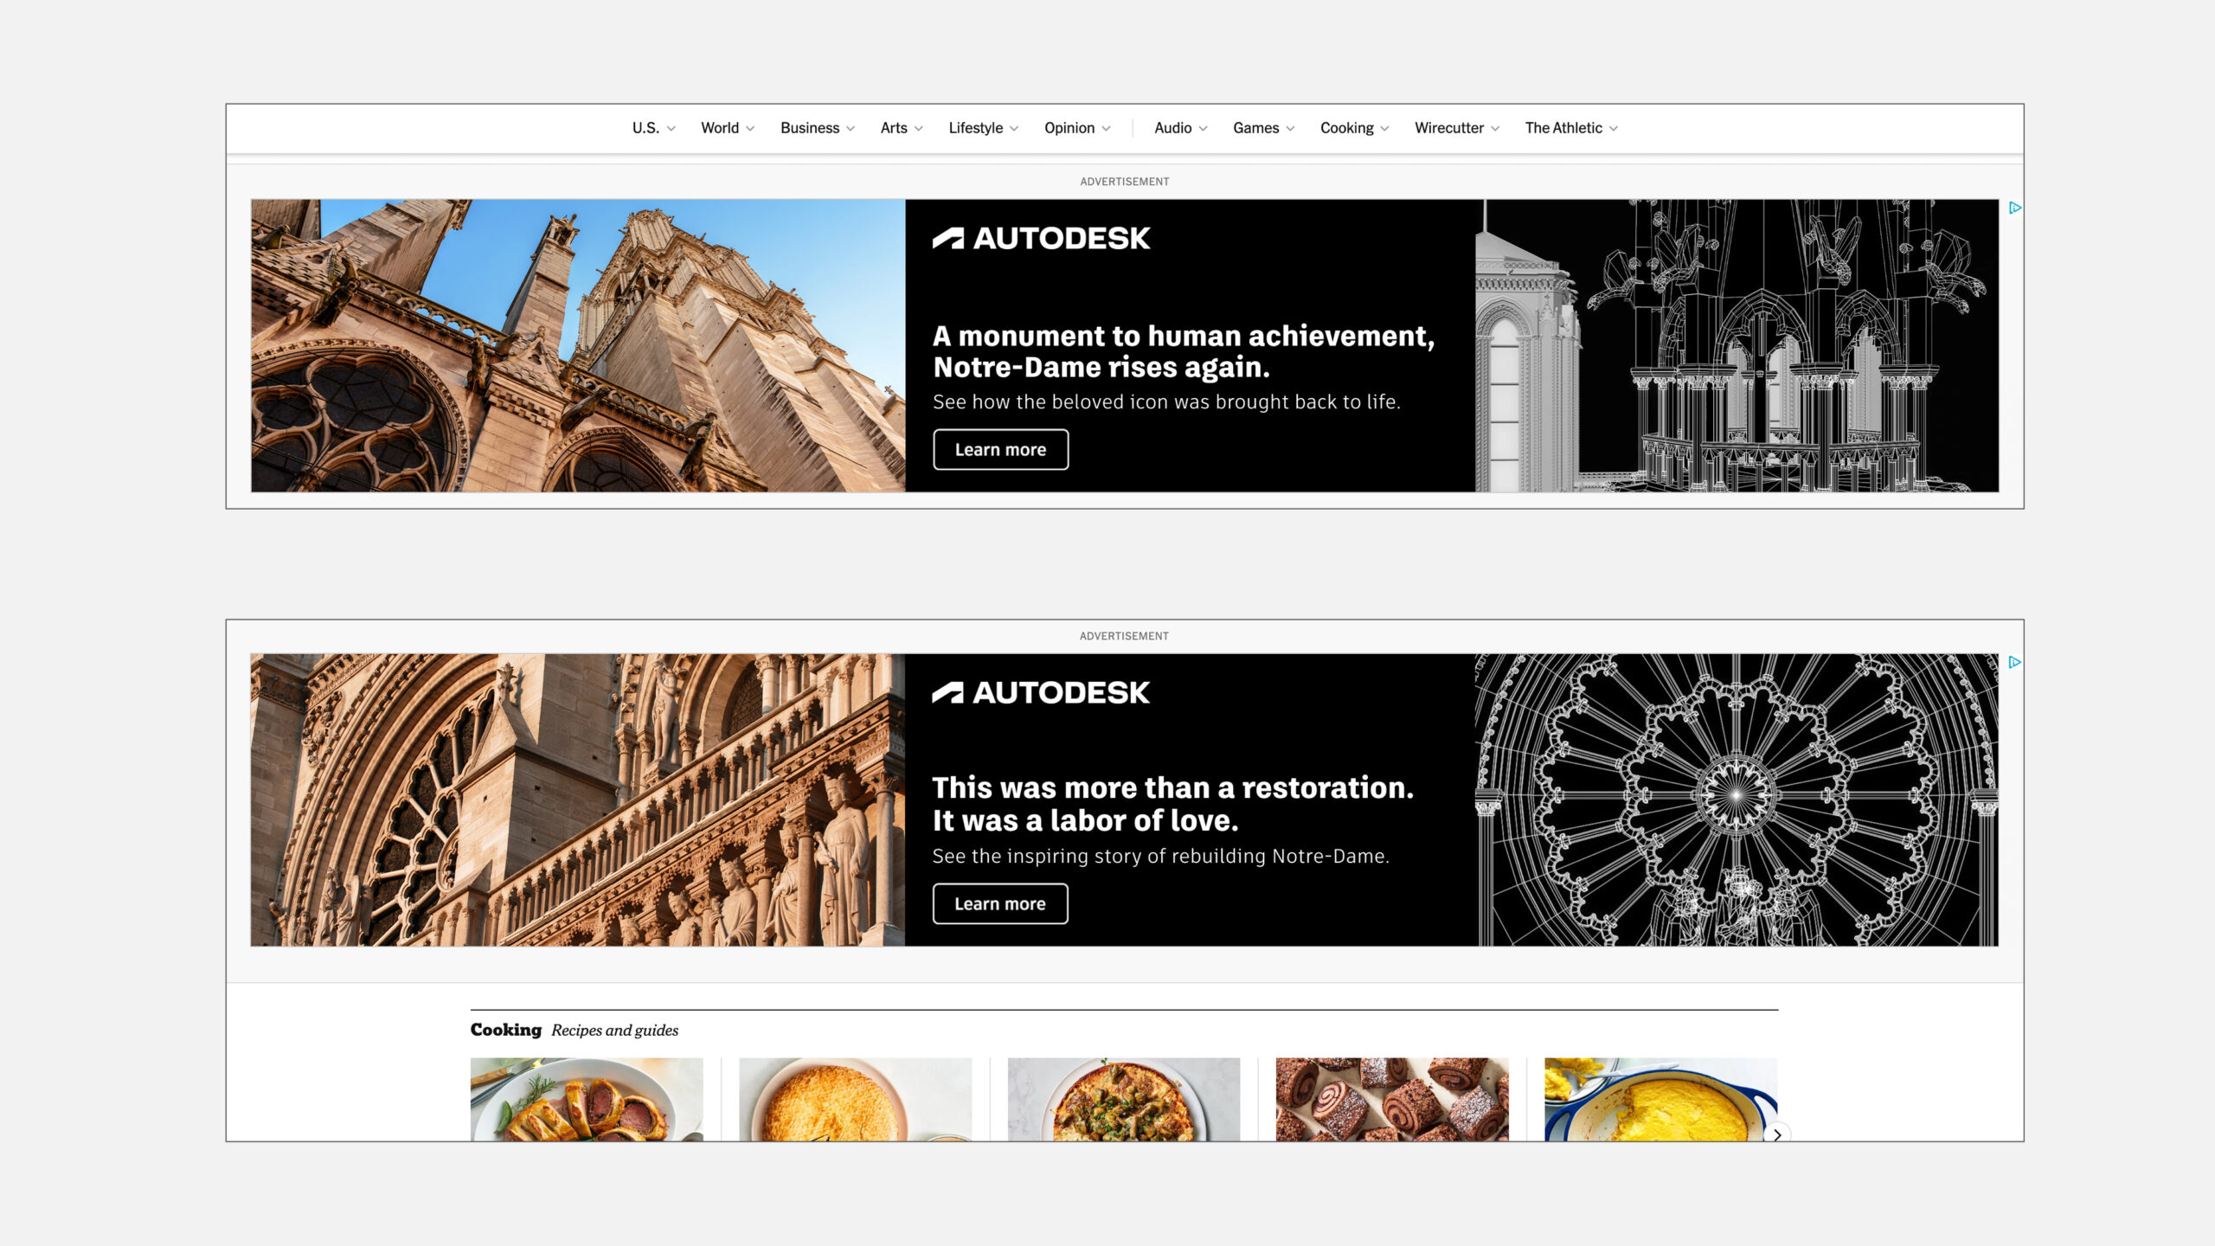This screenshot has width=2215, height=1246.
Task: Open the chocolate swirl brownies thumbnail
Action: click(x=1392, y=1099)
